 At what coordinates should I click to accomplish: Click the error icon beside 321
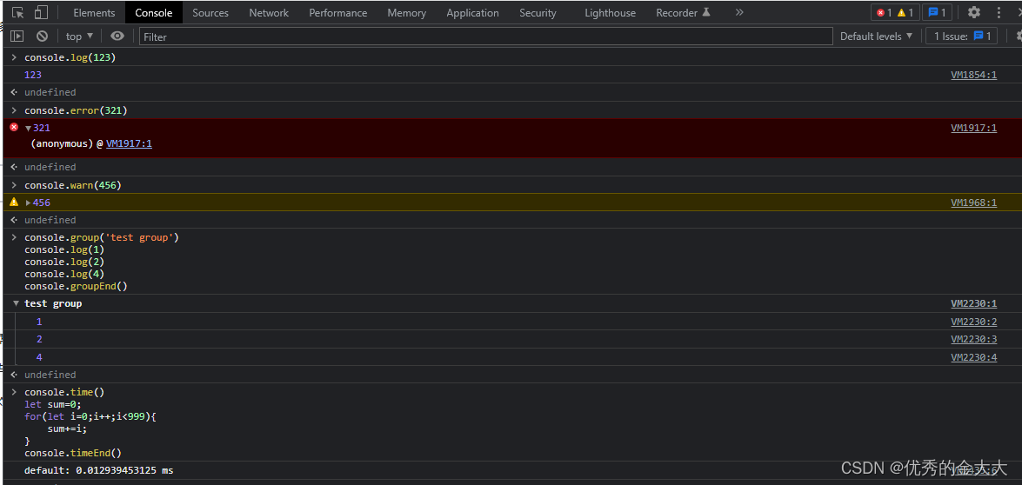[x=14, y=127]
